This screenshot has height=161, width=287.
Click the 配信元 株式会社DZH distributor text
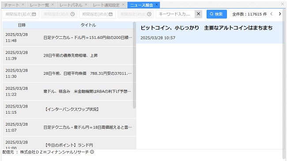tap(45, 152)
